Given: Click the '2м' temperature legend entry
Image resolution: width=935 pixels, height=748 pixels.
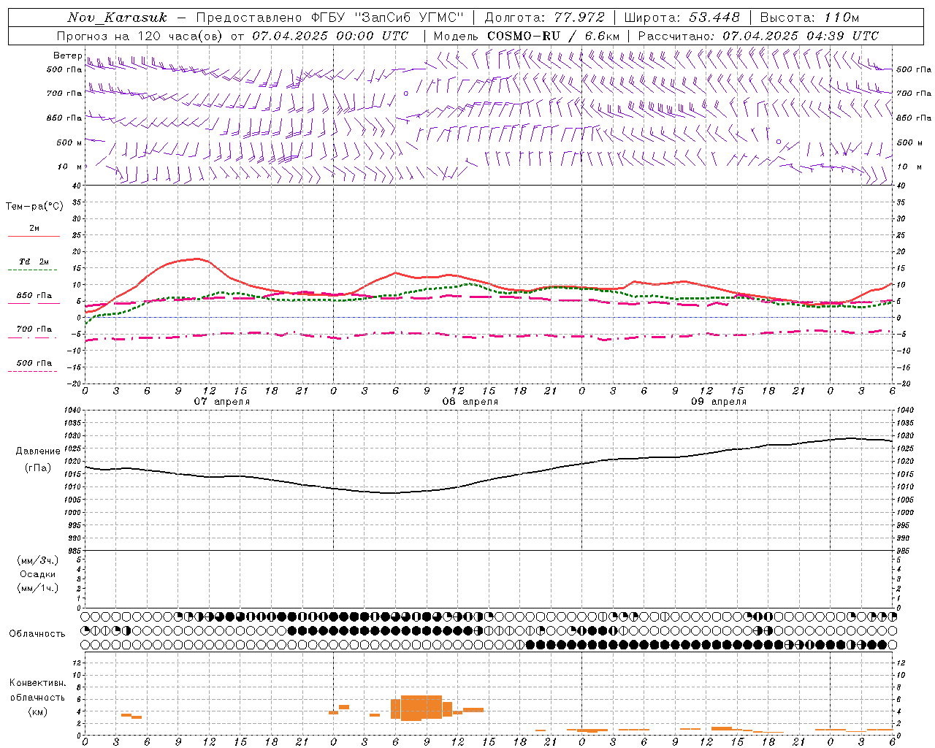Looking at the screenshot, I should [x=34, y=229].
